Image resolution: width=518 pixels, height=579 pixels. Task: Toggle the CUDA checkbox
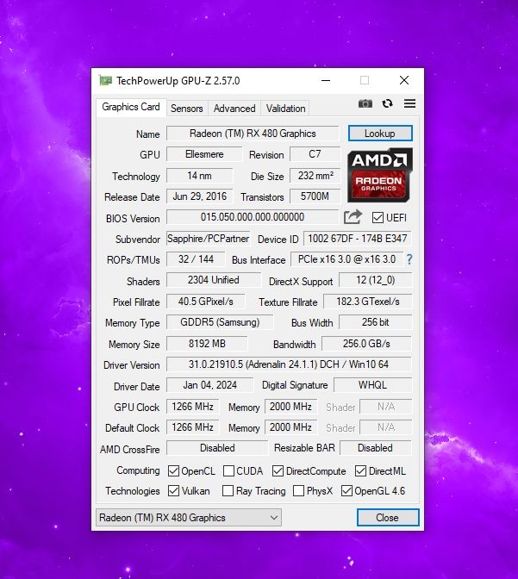228,470
